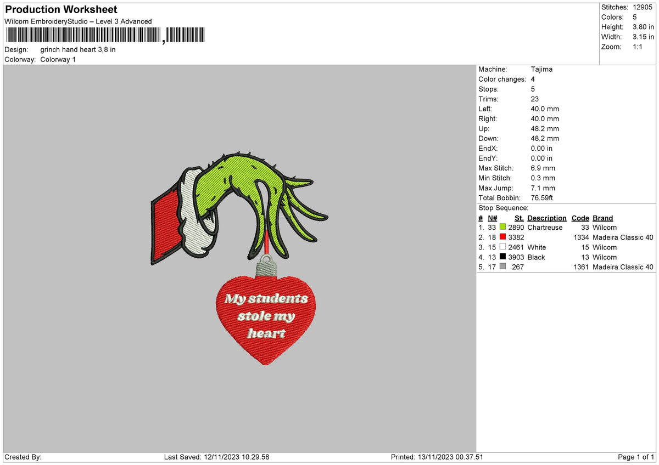Click the Width value 3.15 in
The height and width of the screenshot is (465, 659).
643,37
